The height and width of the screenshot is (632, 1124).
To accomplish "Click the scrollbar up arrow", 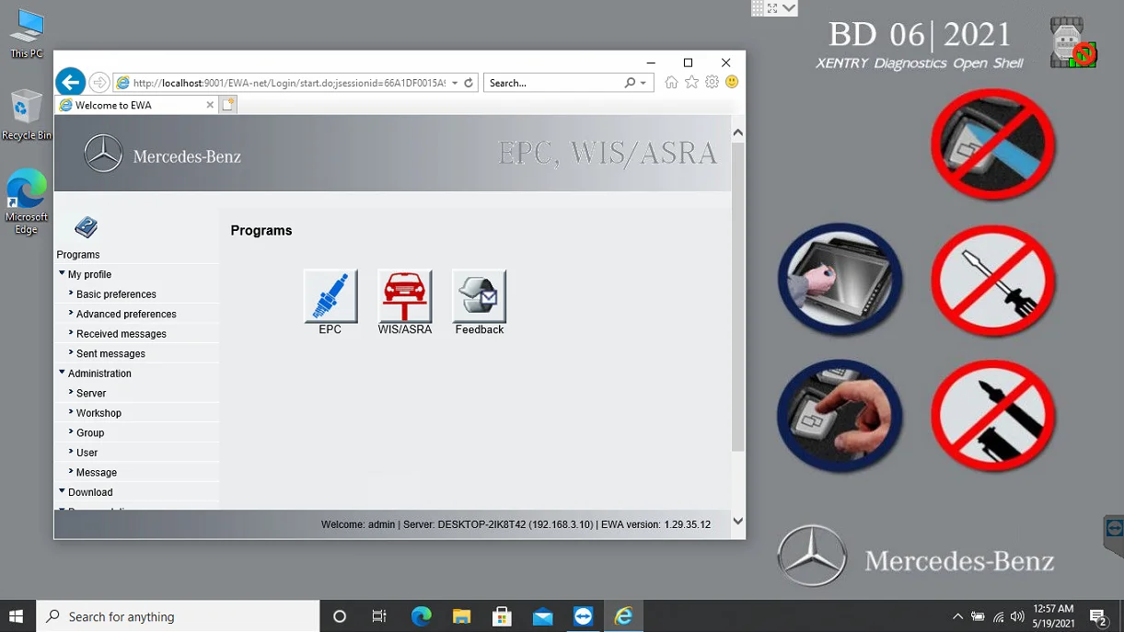I will [737, 132].
